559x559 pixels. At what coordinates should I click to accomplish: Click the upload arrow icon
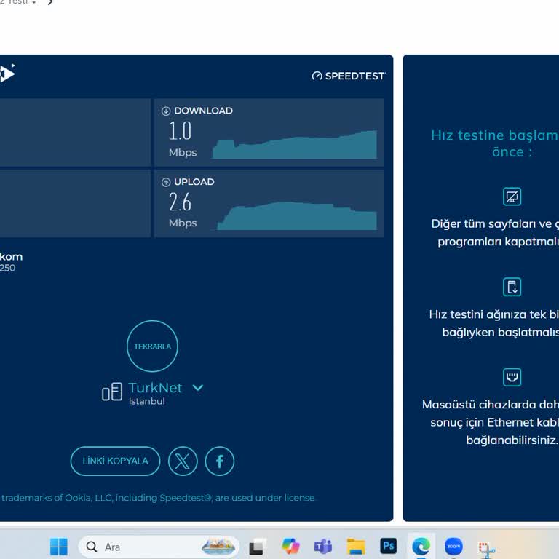pyautogui.click(x=166, y=182)
